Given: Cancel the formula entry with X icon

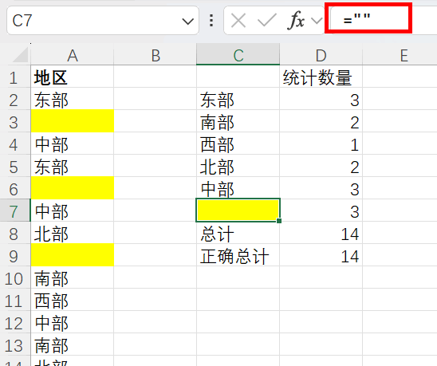Looking at the screenshot, I should pos(238,21).
